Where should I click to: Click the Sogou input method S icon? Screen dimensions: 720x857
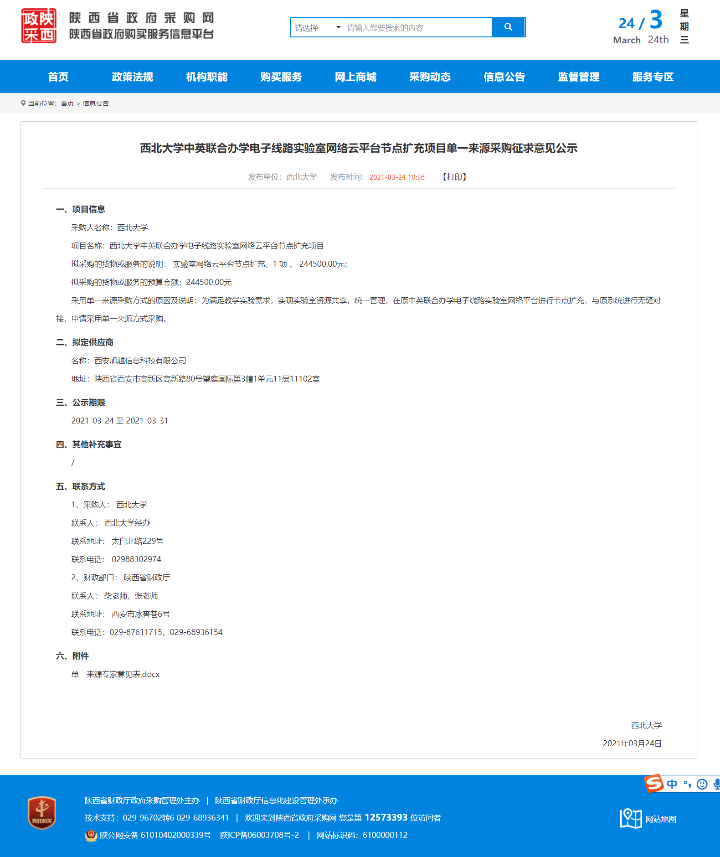[x=654, y=784]
